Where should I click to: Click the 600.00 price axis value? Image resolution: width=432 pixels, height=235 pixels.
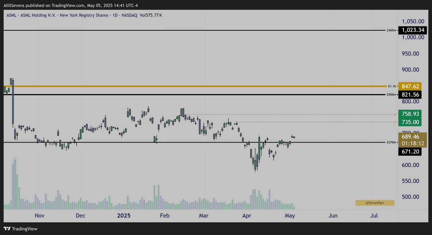411,165
